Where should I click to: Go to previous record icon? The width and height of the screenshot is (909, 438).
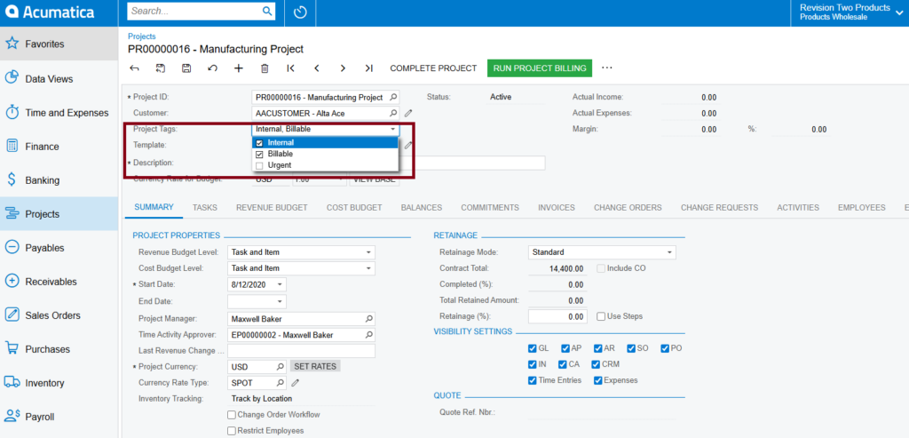pyautogui.click(x=317, y=68)
